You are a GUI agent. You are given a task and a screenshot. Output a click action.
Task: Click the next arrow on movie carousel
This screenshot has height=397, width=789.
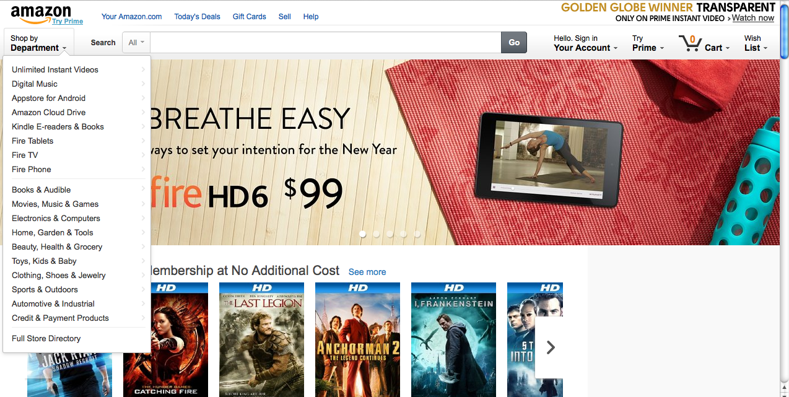550,347
